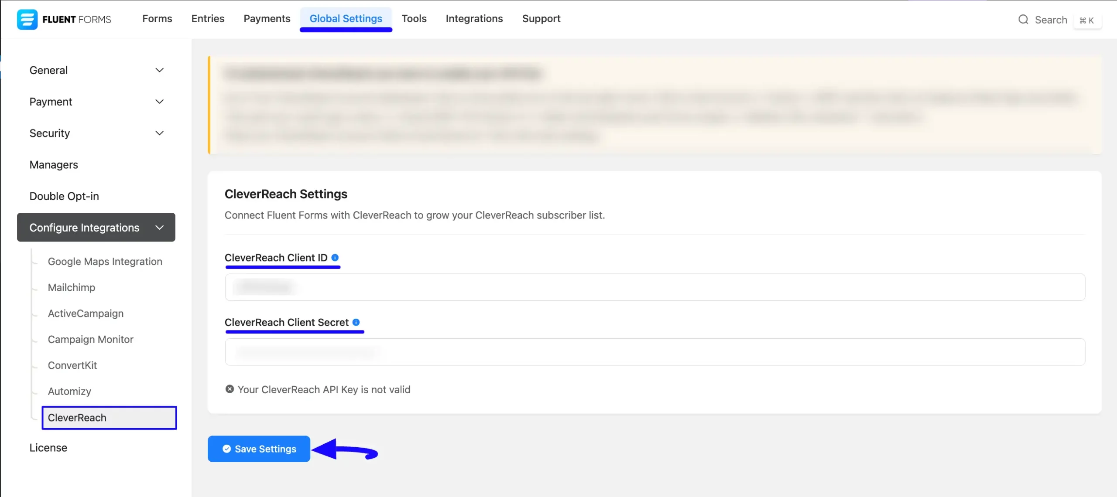
Task: Click the Fluent Forms logo icon
Action: [27, 19]
